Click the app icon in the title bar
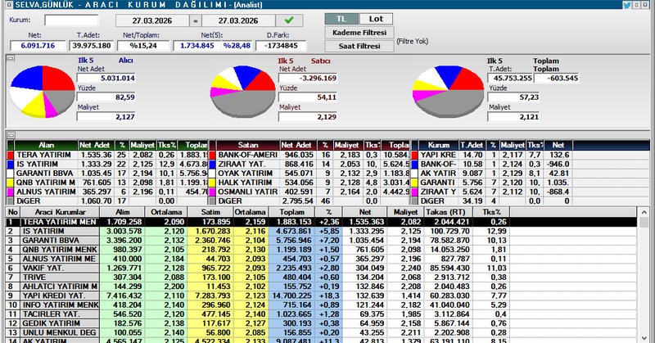This screenshot has height=343, width=655. click(6, 5)
